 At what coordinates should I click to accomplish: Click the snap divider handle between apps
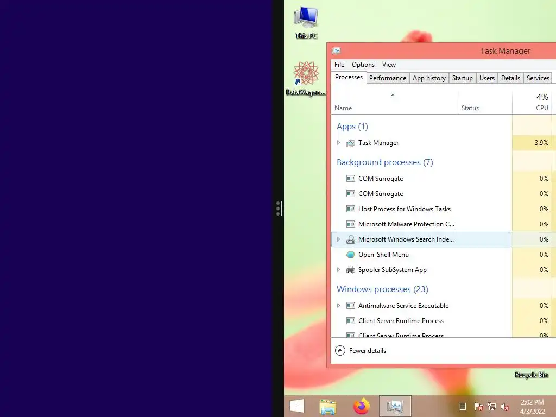pos(279,208)
